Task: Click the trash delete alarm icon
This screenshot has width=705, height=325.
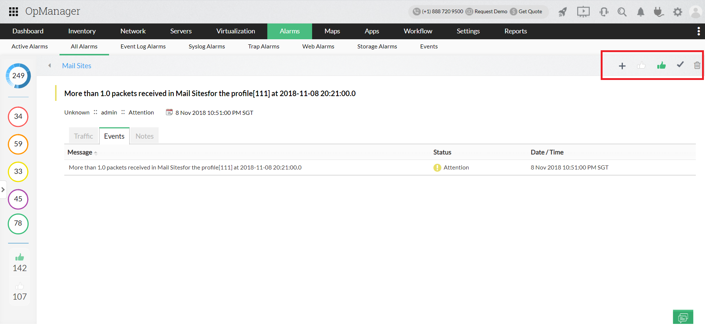Action: pos(697,65)
